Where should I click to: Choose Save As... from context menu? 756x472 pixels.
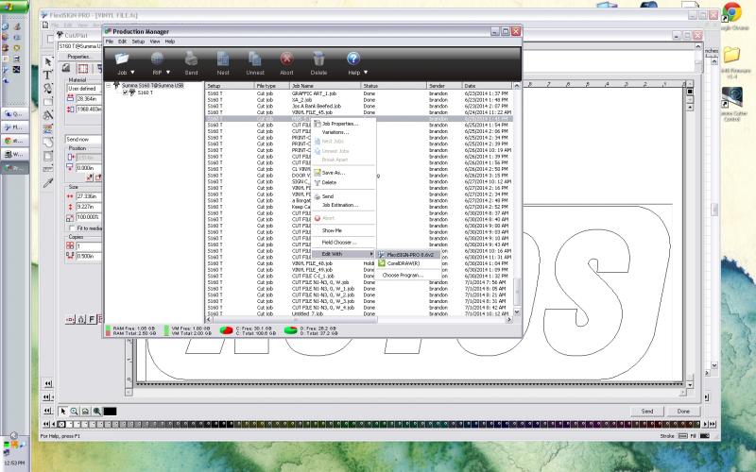click(334, 173)
